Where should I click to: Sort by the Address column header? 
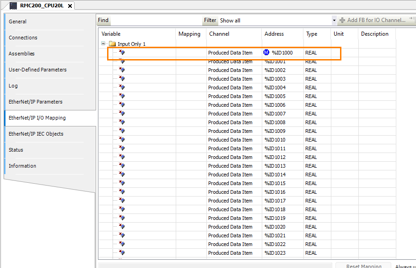click(274, 34)
